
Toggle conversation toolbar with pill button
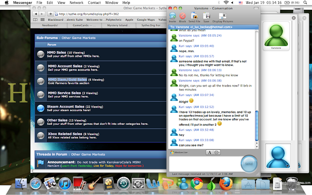click(x=256, y=8)
